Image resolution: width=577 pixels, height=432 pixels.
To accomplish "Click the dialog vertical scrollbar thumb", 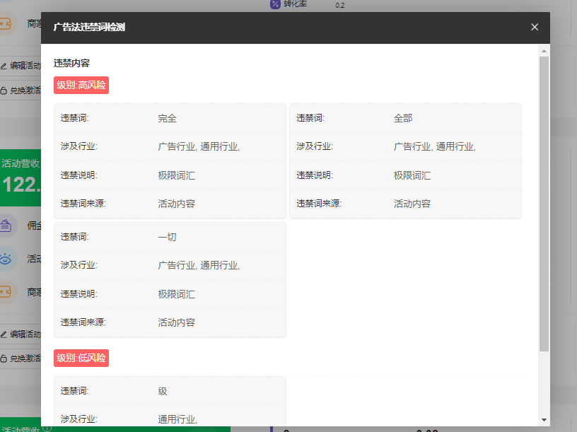I will [544, 204].
